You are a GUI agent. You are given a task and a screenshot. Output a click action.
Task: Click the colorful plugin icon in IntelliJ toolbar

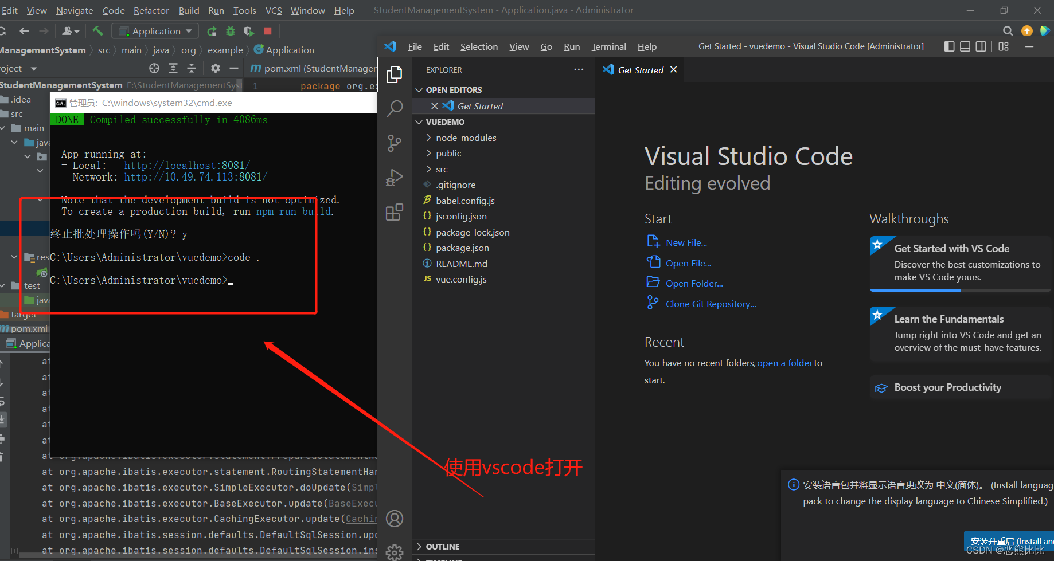[1045, 30]
